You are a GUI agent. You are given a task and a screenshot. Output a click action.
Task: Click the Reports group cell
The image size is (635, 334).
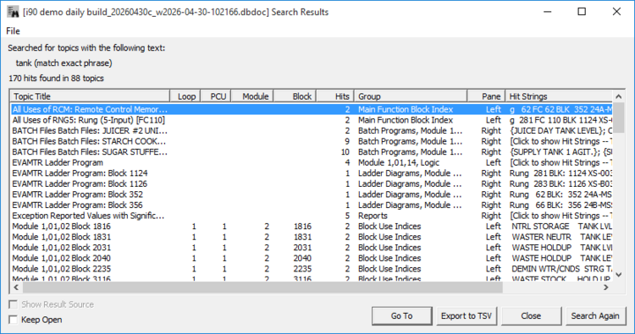tap(373, 216)
